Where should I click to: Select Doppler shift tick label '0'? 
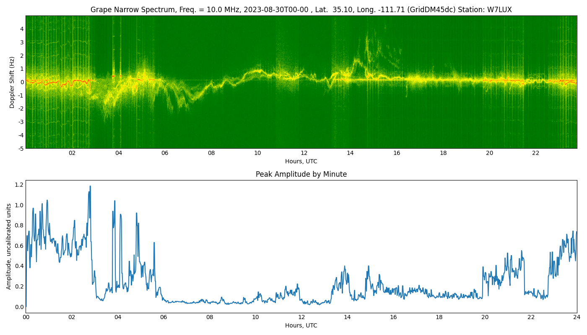21,82
